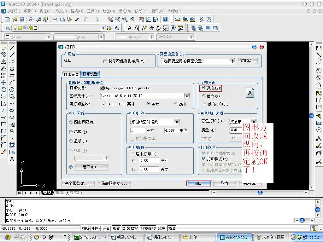Open the Layer Properties Manager icon
This screenshot has height=242, width=323.
pyautogui.click(x=8, y=28)
